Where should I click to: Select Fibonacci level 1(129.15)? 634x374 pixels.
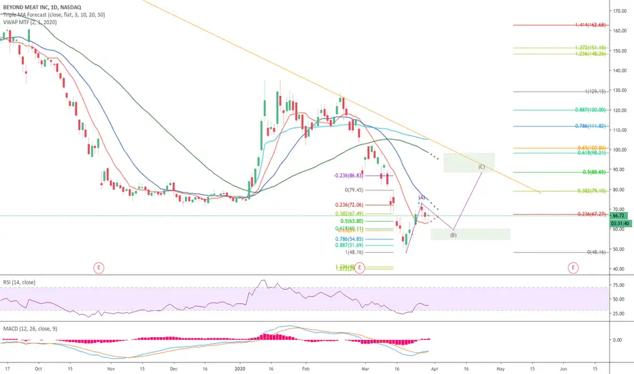pos(595,92)
